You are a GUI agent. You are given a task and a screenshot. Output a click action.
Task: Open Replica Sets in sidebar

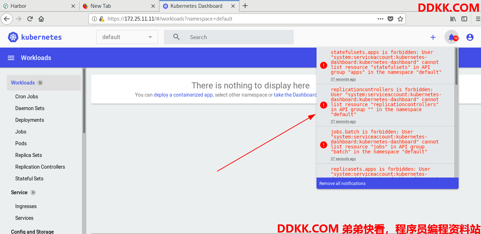(x=28, y=155)
